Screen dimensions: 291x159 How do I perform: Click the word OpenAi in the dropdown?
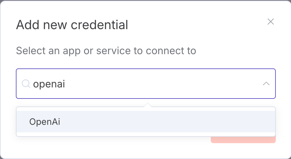[45, 122]
